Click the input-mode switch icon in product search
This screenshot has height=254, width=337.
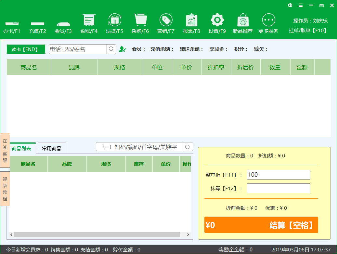click(x=104, y=147)
